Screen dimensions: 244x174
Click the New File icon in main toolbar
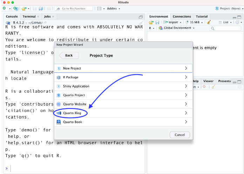5,8
